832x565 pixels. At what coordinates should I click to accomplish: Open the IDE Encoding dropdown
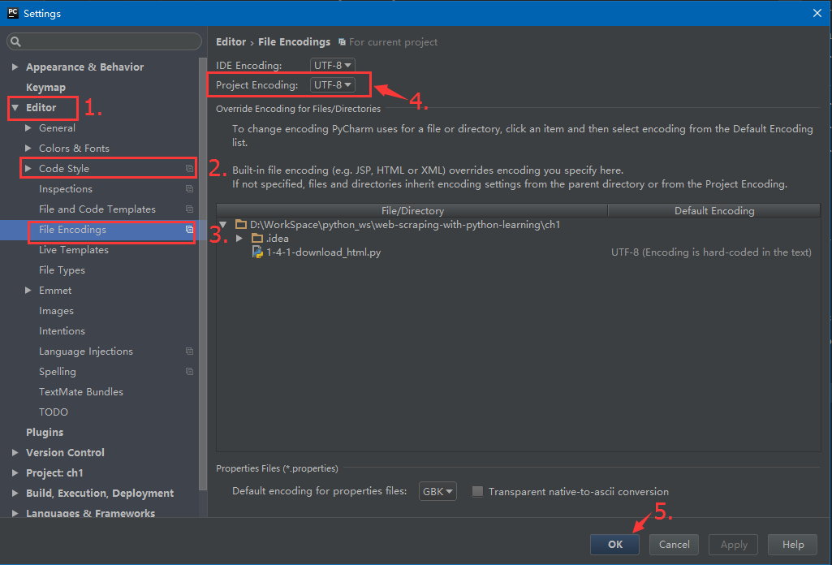click(333, 65)
